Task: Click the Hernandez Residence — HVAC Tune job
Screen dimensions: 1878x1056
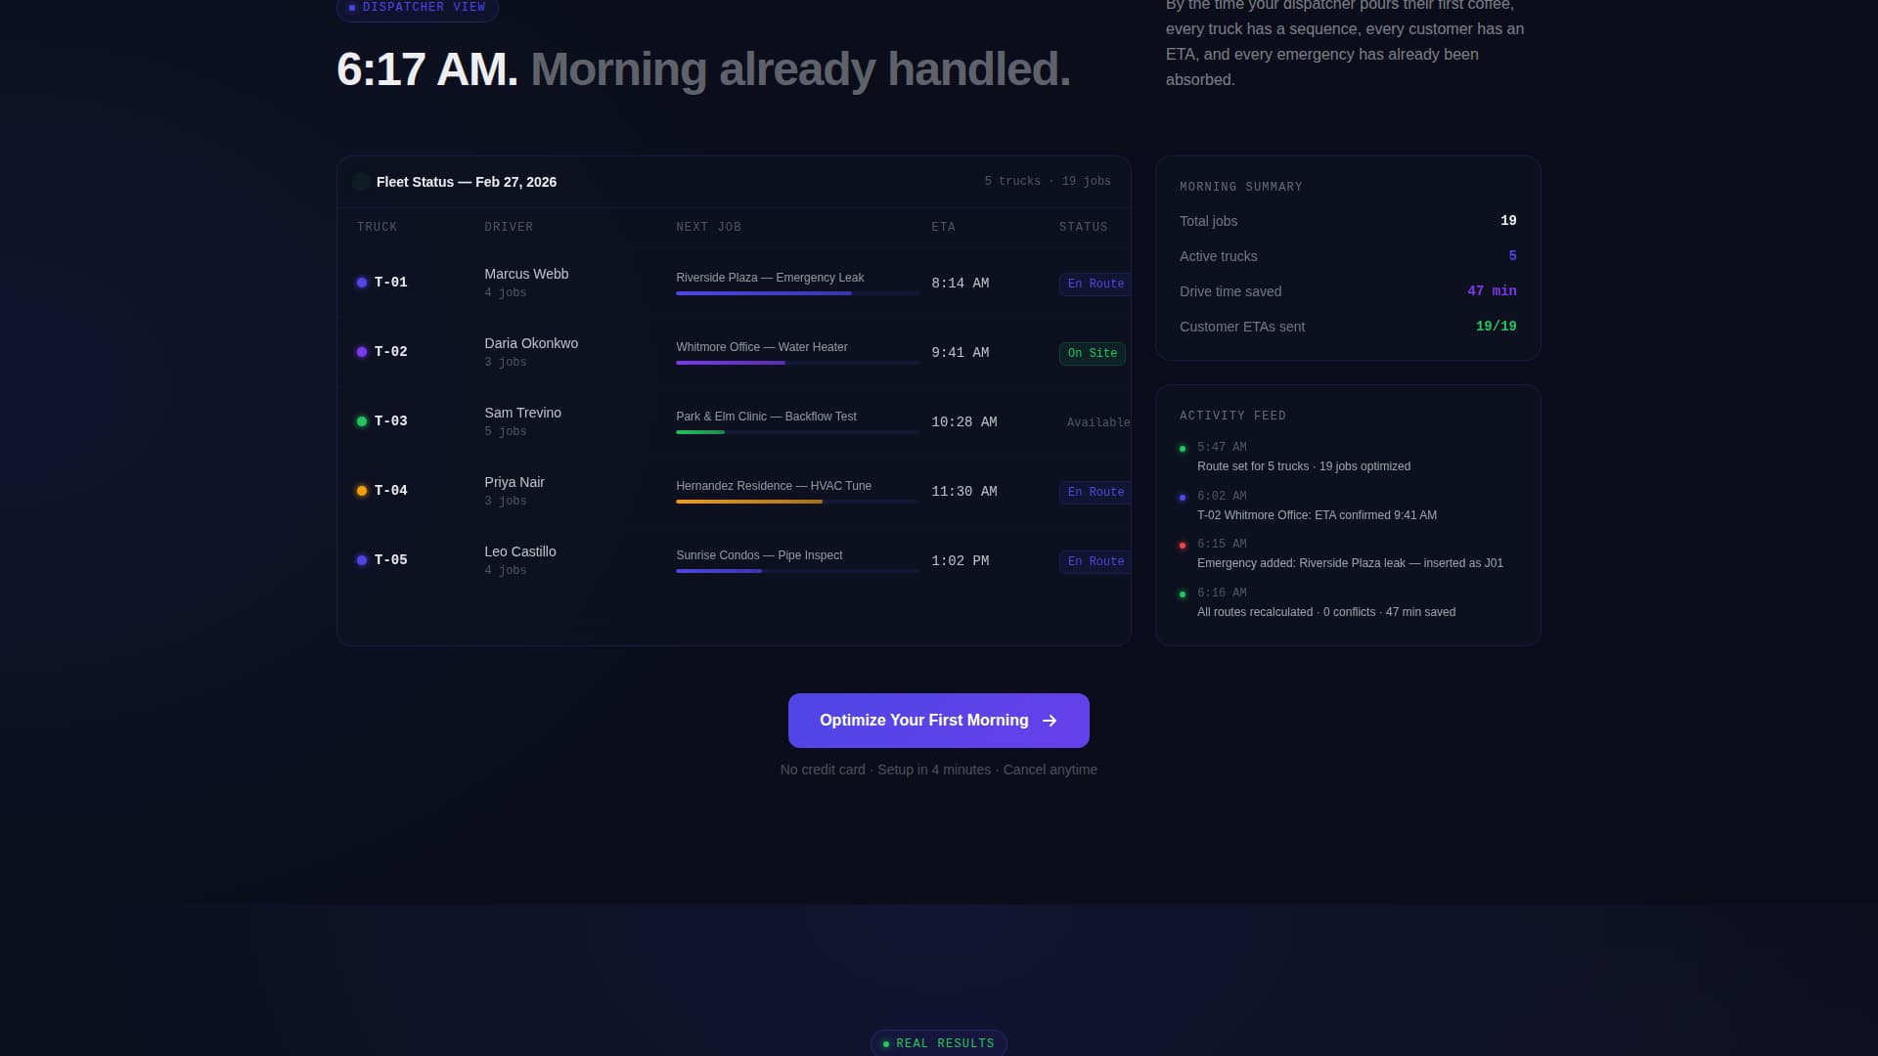Action: pyautogui.click(x=774, y=486)
